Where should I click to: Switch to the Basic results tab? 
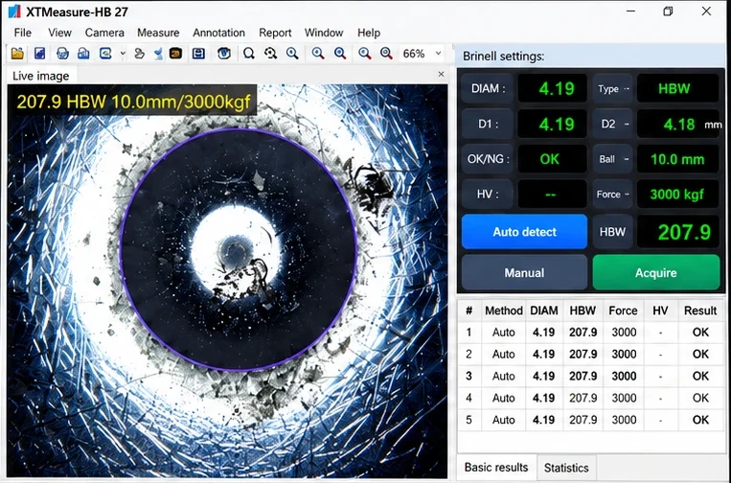click(496, 467)
